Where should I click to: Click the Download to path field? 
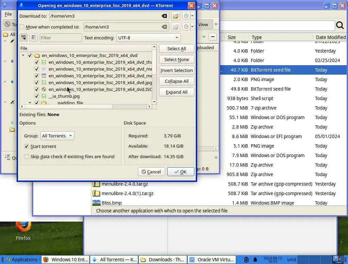pyautogui.click(x=109, y=16)
